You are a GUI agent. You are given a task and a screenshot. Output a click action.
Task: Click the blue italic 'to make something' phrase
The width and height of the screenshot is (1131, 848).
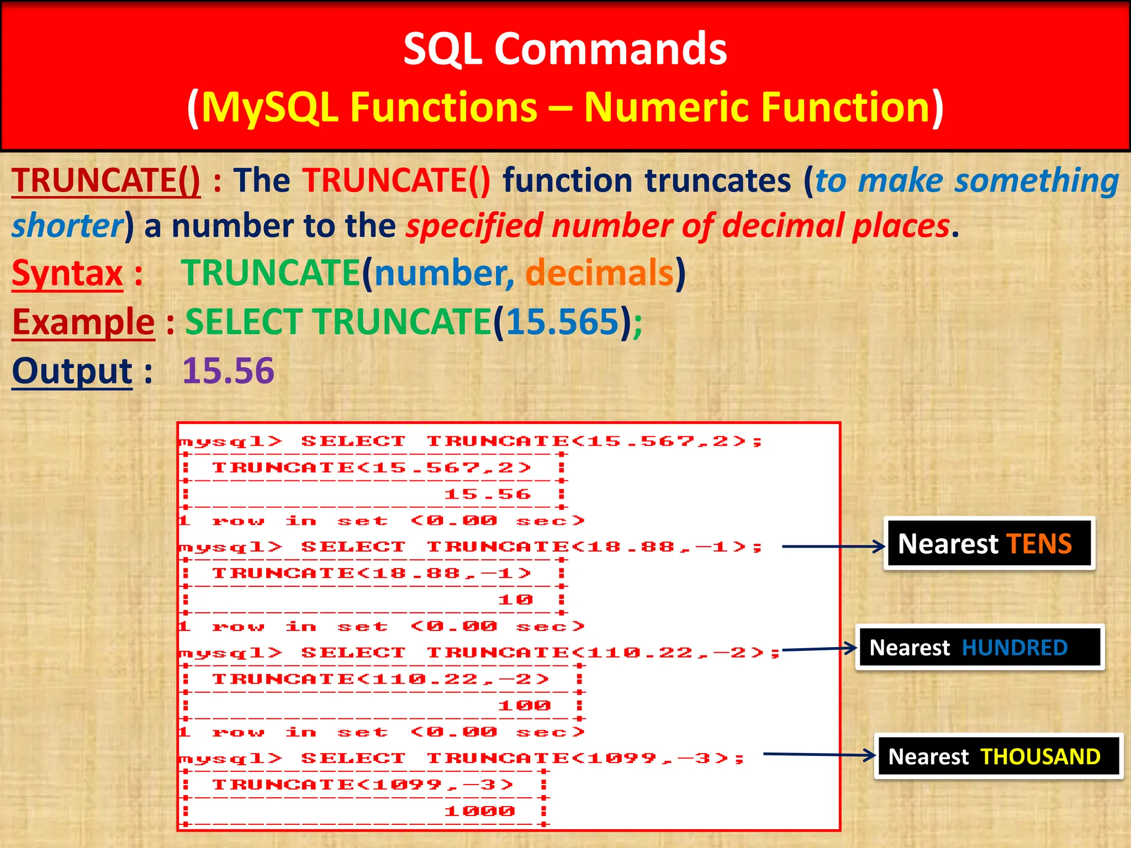[x=967, y=181]
